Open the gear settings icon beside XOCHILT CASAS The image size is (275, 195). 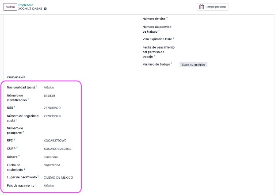click(45, 8)
